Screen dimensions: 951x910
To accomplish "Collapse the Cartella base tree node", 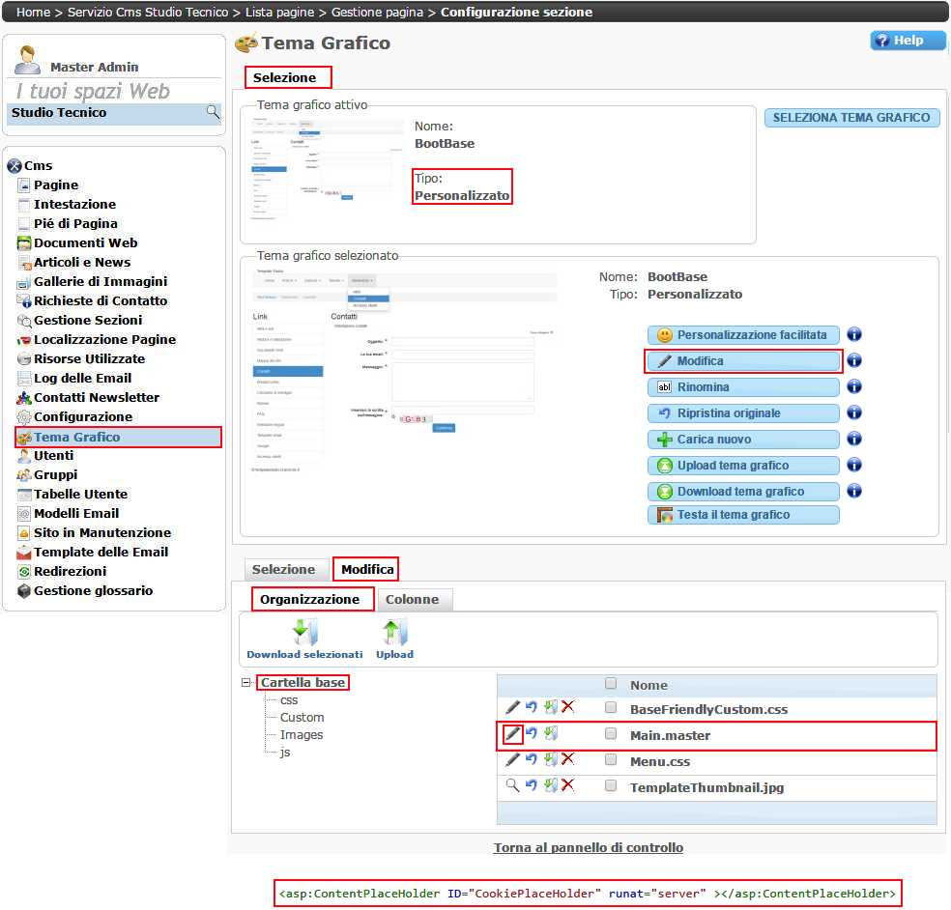I will (247, 683).
